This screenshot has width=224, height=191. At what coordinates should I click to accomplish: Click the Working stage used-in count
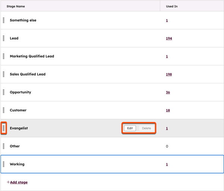pos(167,164)
